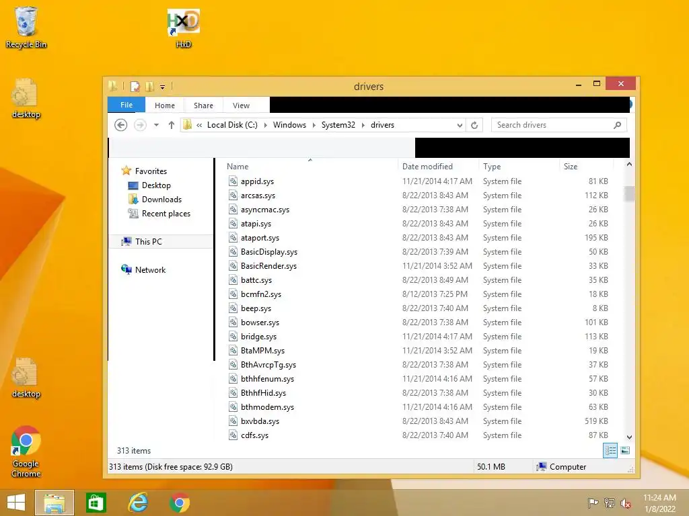The height and width of the screenshot is (516, 689).
Task: Navigate to System32 breadcrumb
Action: coord(338,125)
